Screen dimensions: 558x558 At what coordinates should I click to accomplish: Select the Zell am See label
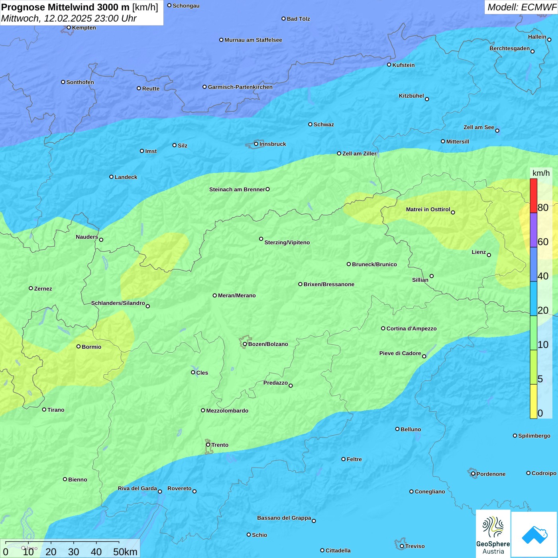point(479,127)
